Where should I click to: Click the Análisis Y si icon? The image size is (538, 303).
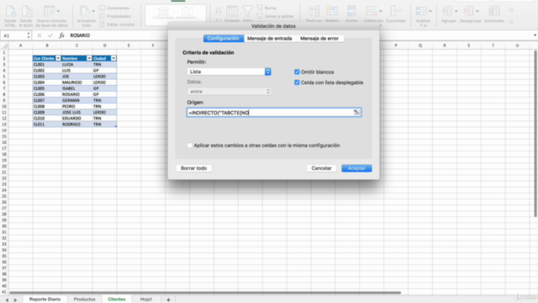coord(421,11)
